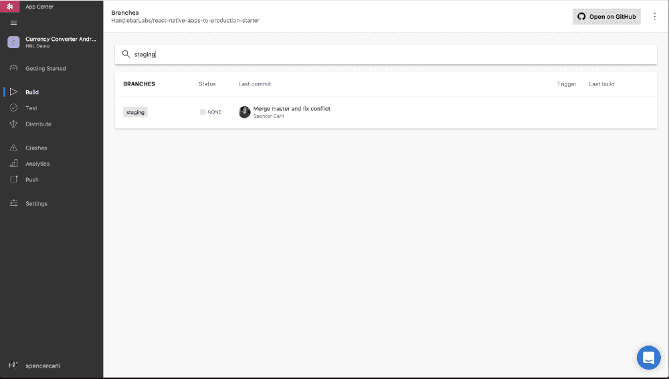The height and width of the screenshot is (379, 669).
Task: Open the staging branch row
Action: [386, 112]
